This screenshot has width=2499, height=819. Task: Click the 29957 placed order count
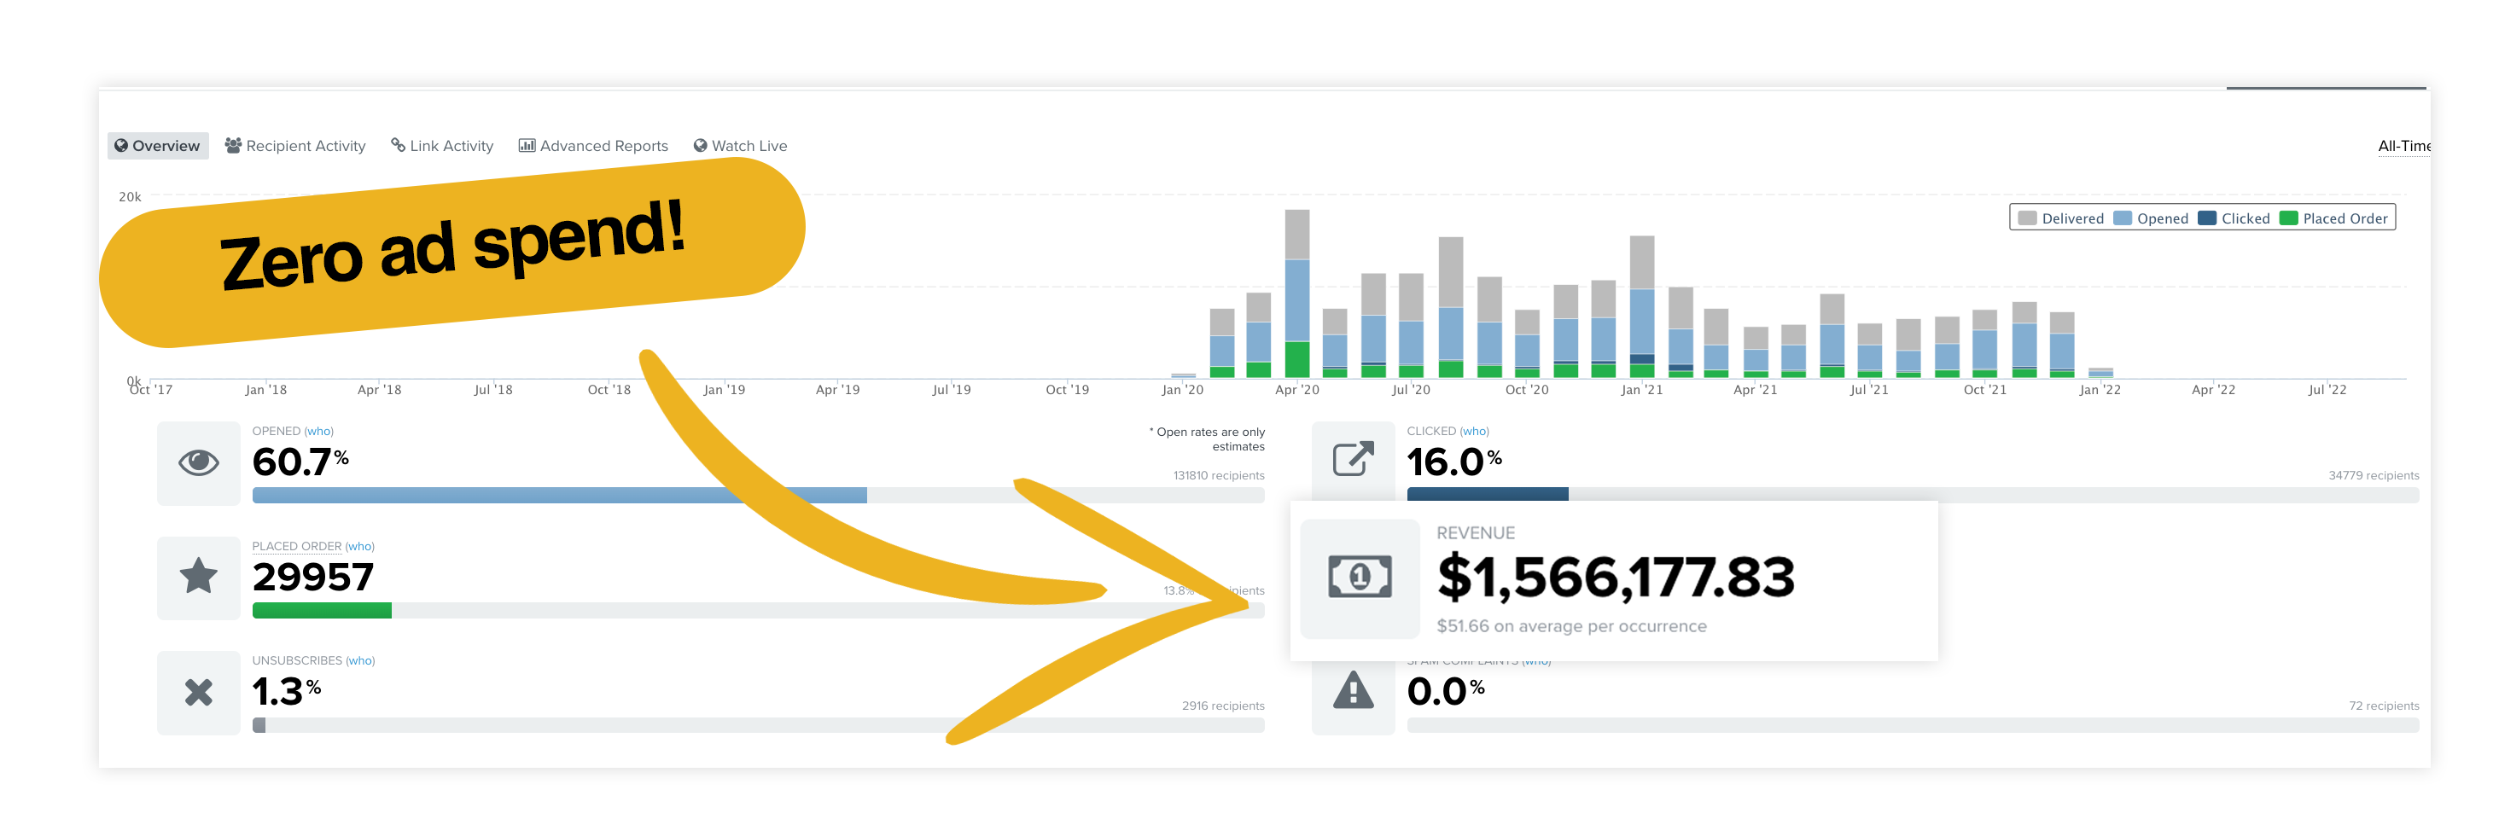(x=313, y=578)
